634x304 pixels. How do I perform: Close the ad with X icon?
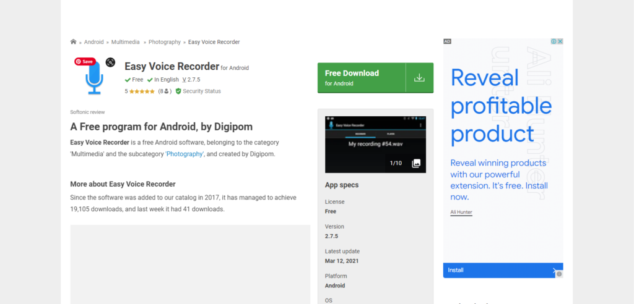(x=560, y=41)
